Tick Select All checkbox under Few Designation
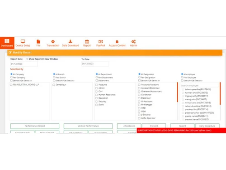Screen dimensions: 226x170 click(140, 80)
